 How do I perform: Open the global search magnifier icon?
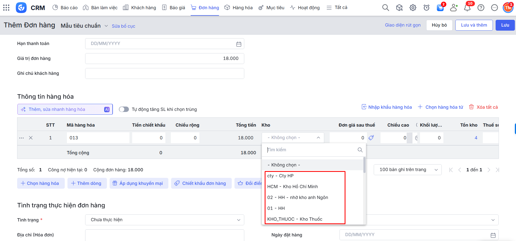click(385, 8)
